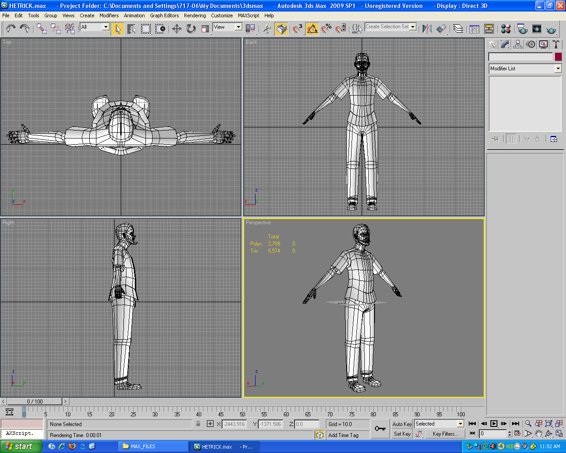Click the object name field in Modify panel
The width and height of the screenshot is (566, 453).
tap(520, 57)
